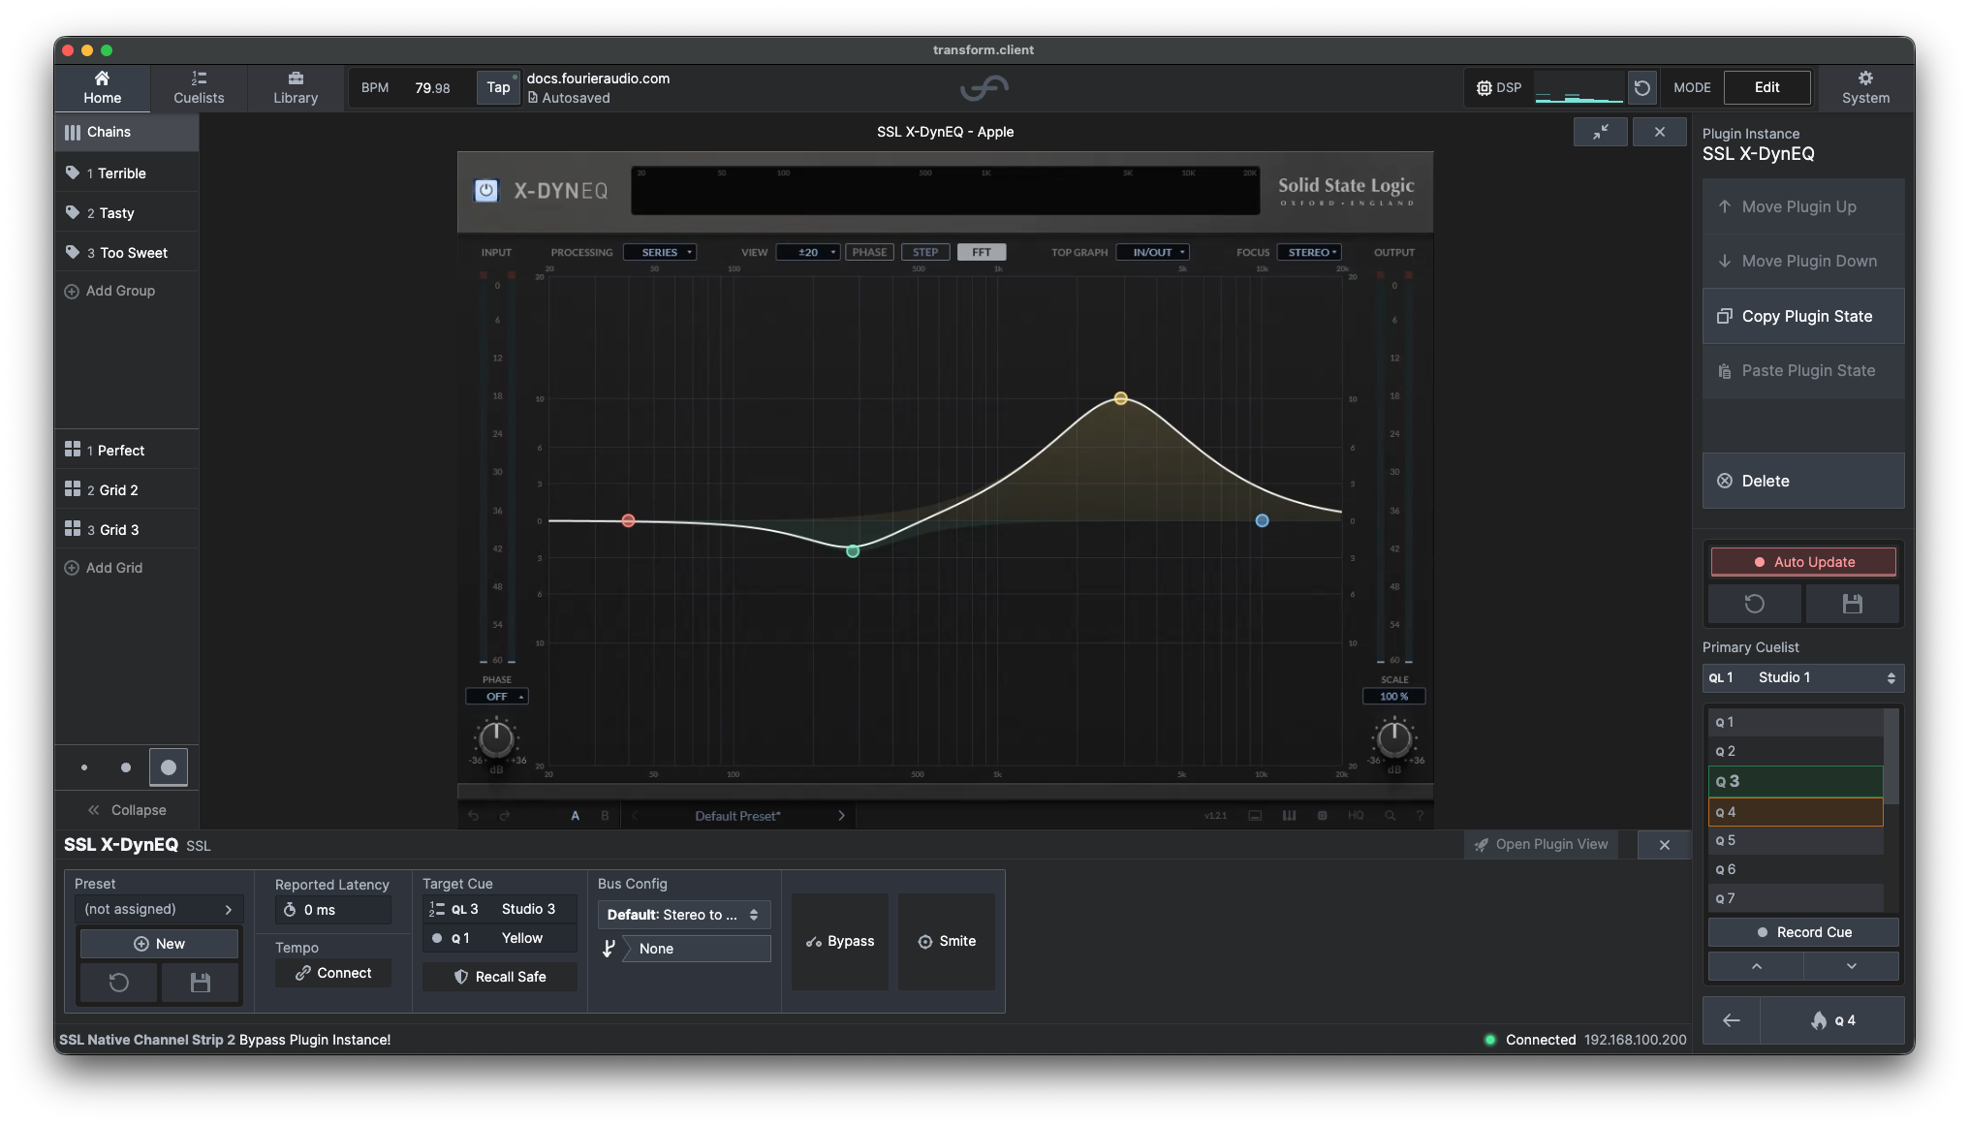This screenshot has width=1969, height=1126.
Task: Click the save icon under Auto Update
Action: click(x=1852, y=604)
